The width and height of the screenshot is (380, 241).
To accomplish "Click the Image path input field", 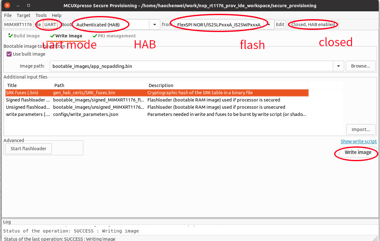I will coord(191,66).
